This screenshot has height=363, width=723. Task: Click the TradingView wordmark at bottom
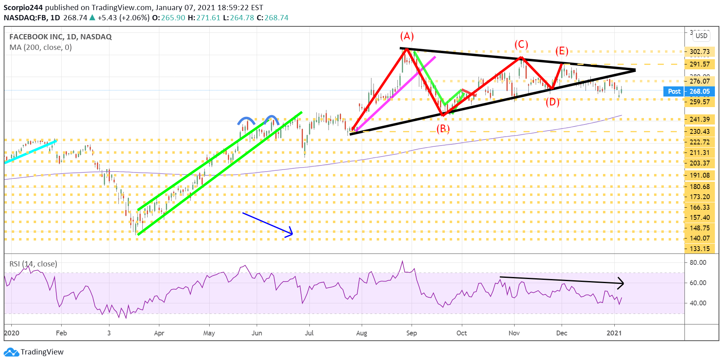click(42, 352)
